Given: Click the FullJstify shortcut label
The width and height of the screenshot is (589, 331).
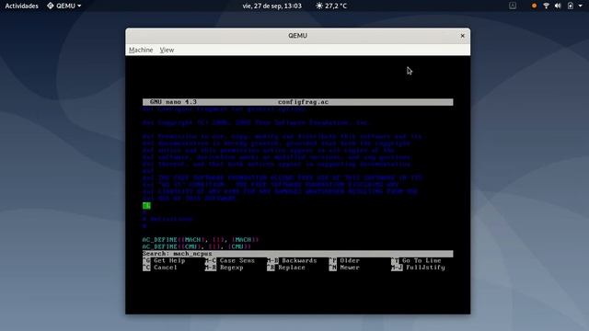Looking at the screenshot, I should 425,268.
